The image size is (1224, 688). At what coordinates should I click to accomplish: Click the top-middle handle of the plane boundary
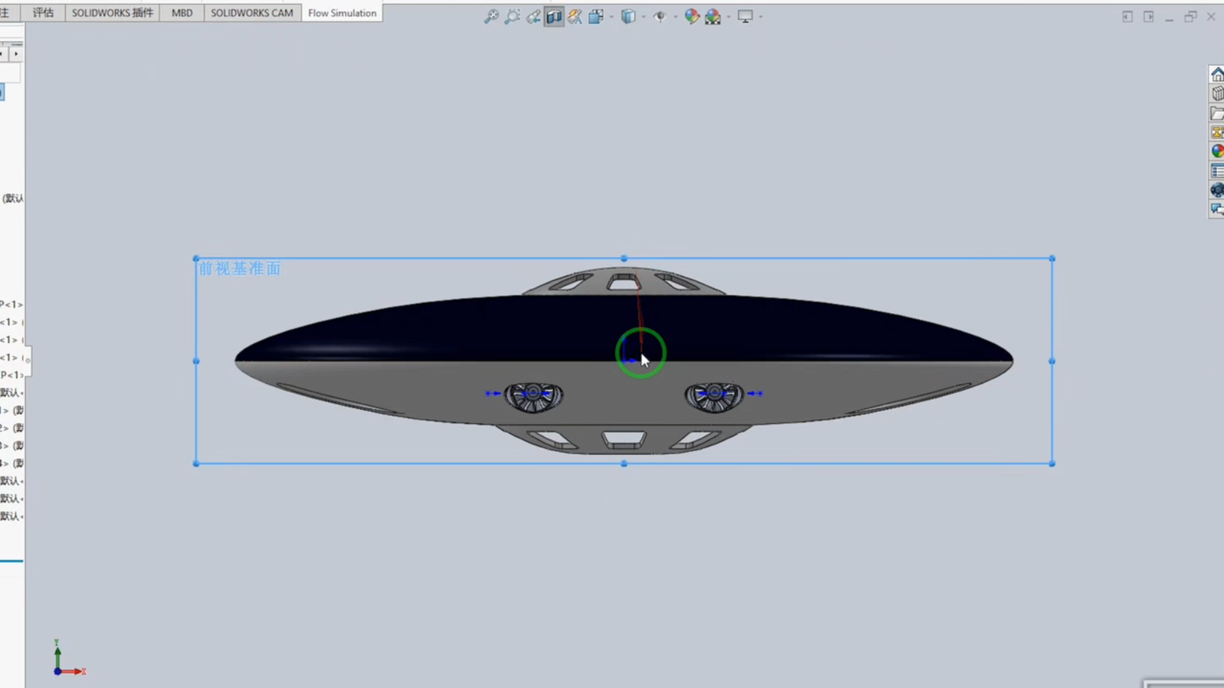click(623, 258)
